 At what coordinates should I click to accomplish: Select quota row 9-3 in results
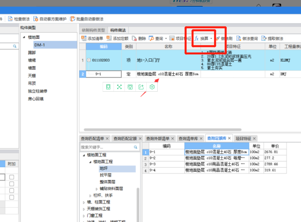(x=215, y=164)
